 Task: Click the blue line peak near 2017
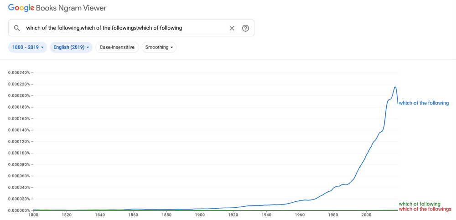(395, 87)
